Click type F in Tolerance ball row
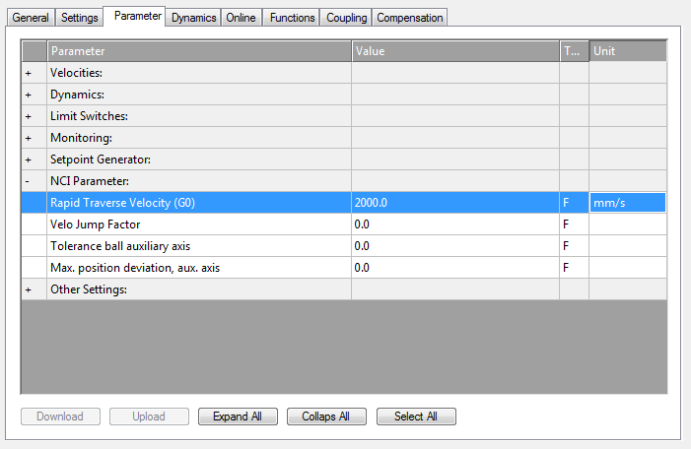The height and width of the screenshot is (449, 691). [566, 246]
